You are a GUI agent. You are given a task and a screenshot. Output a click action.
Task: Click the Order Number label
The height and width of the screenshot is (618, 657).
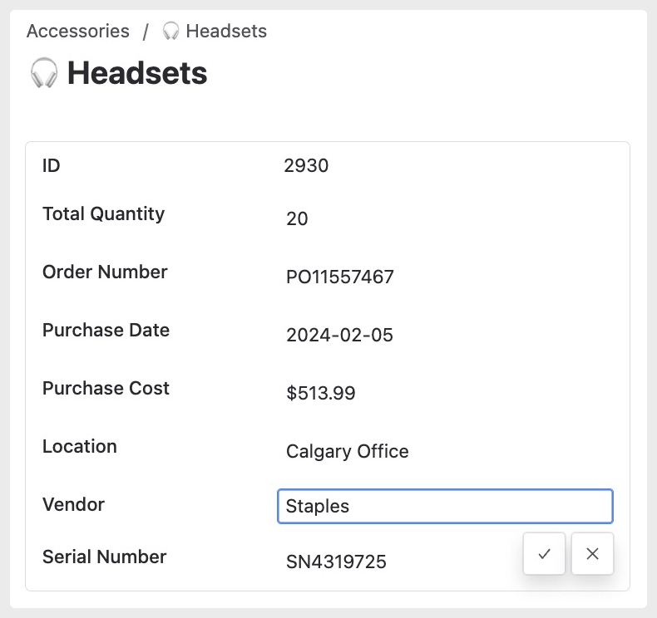click(105, 272)
